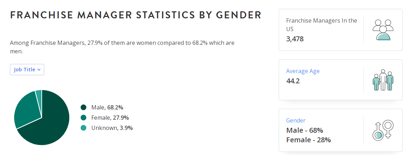Image resolution: width=417 pixels, height=155 pixels.
Task: Click the Franchise Manager Statistics By Gender heading
Action: coord(135,15)
